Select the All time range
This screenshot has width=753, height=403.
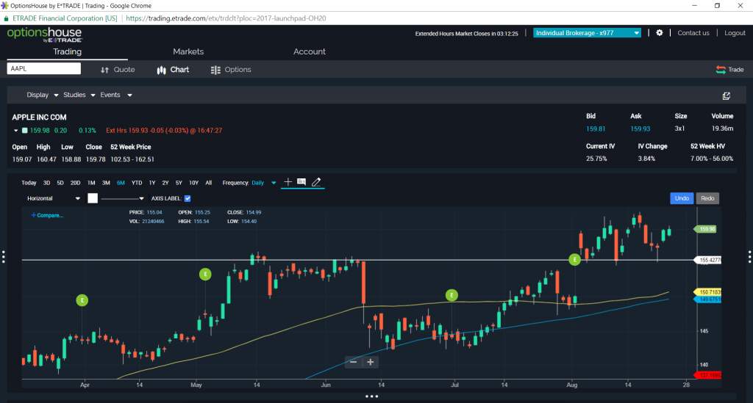pyautogui.click(x=208, y=183)
